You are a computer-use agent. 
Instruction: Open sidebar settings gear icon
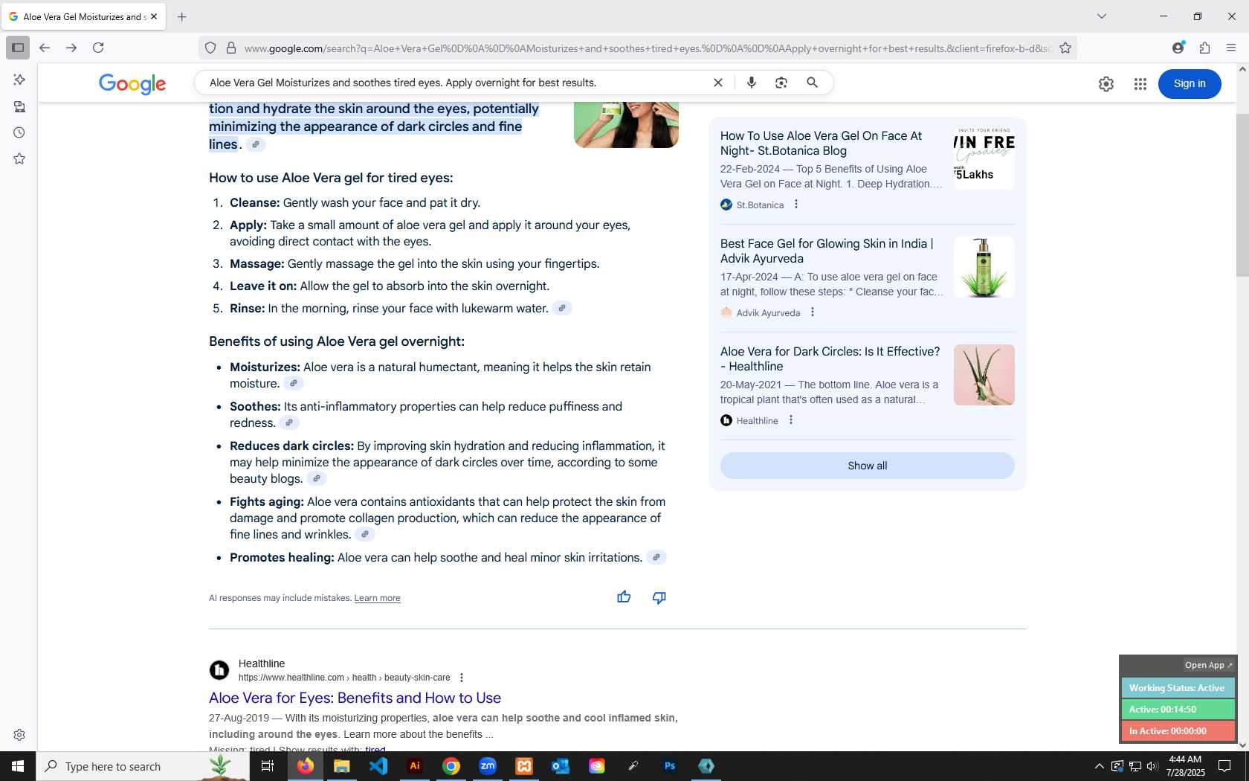tap(19, 735)
